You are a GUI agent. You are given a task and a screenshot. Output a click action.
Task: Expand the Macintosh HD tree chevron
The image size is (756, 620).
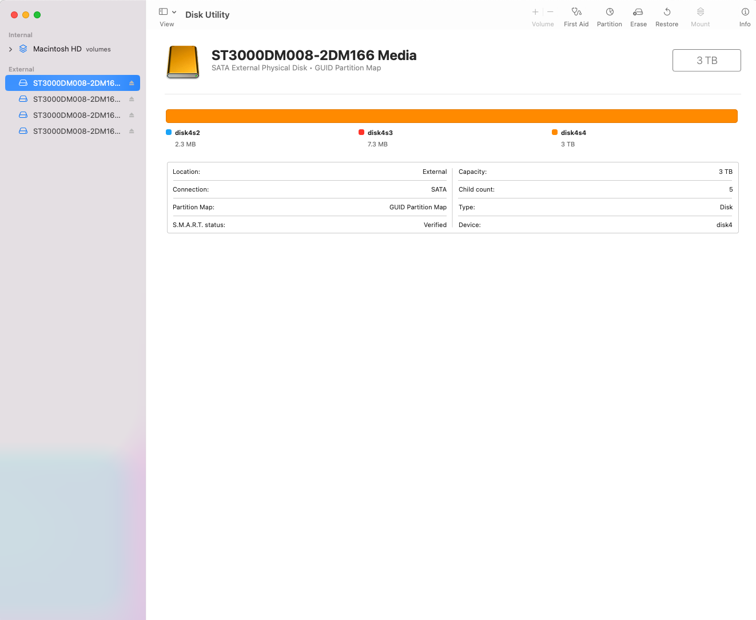tap(10, 49)
